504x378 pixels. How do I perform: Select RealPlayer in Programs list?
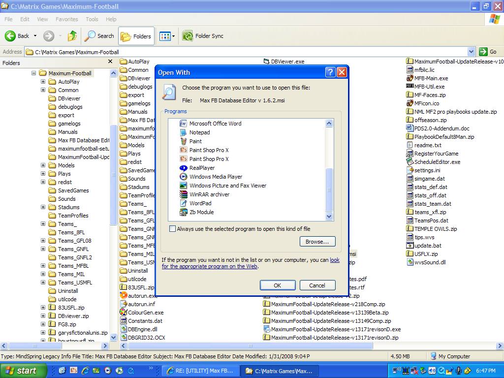(197, 168)
